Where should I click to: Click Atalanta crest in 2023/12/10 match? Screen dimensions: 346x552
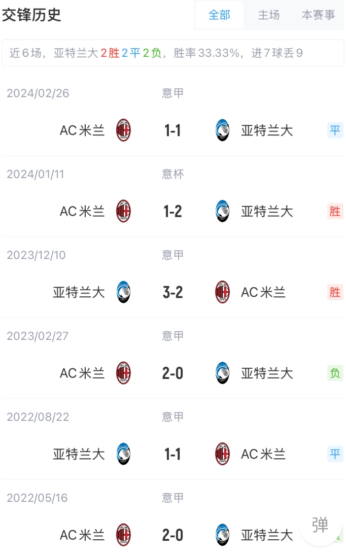(x=123, y=292)
